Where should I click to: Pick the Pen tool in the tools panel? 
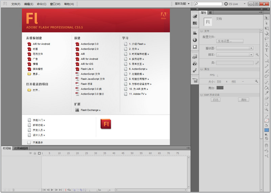[x=267, y=44]
